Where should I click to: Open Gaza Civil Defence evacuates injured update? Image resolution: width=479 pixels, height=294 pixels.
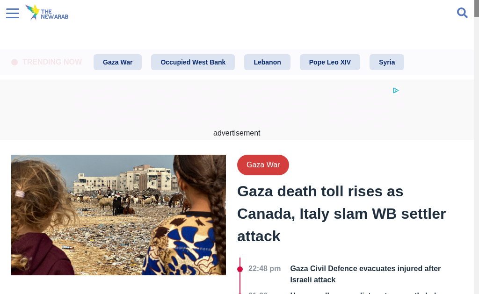[x=365, y=274]
